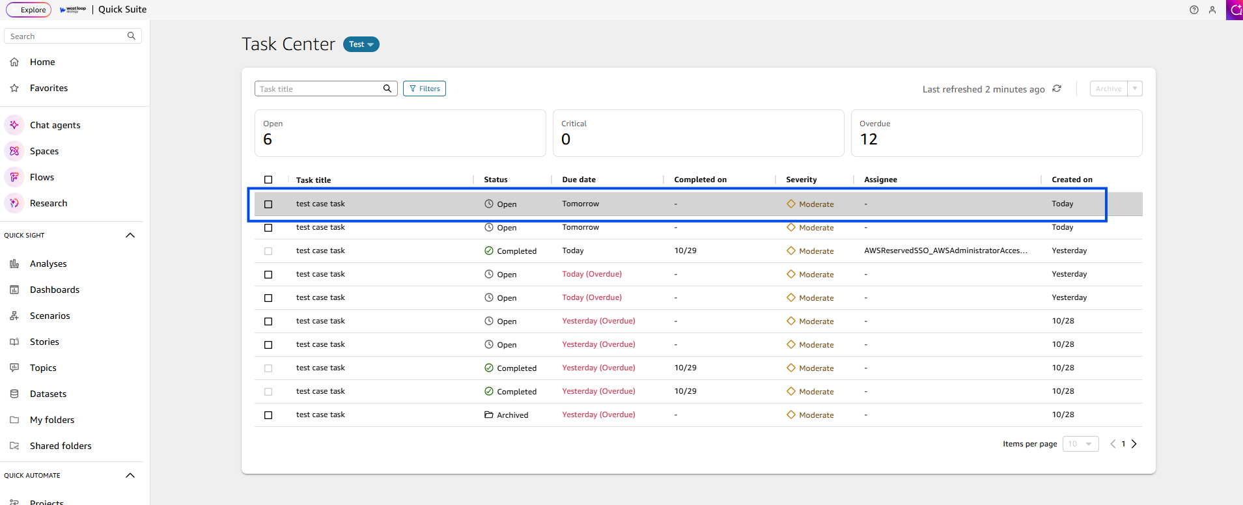Viewport: 1243px width, 505px height.
Task: Open the user profile icon
Action: point(1212,10)
